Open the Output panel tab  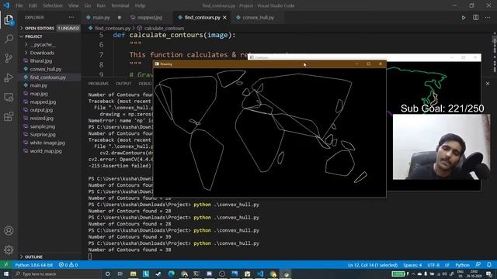click(123, 84)
